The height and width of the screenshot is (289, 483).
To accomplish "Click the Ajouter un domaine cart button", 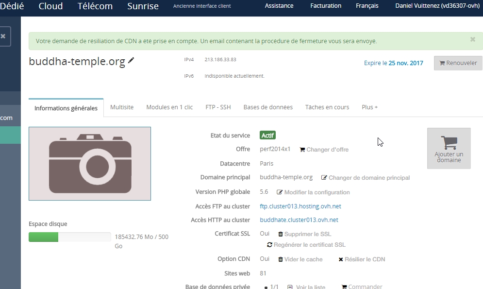I will [x=449, y=148].
